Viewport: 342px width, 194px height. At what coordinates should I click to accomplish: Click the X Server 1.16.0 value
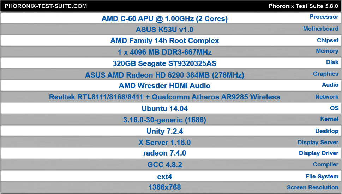[164, 143]
